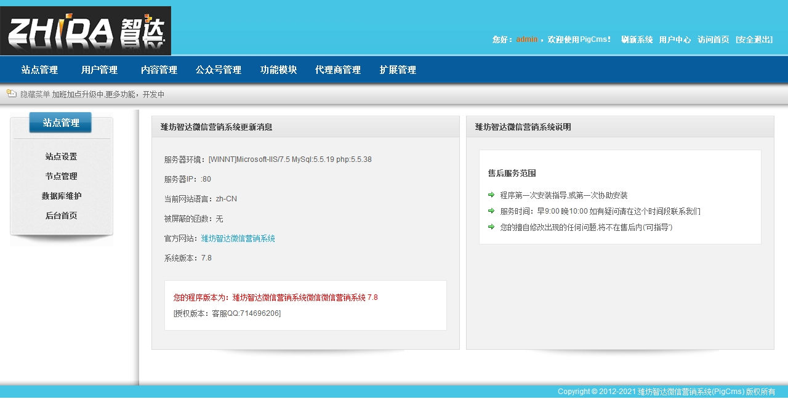The height and width of the screenshot is (399, 788).
Task: Click the 站点管理 sidebar header button
Action: (x=60, y=123)
